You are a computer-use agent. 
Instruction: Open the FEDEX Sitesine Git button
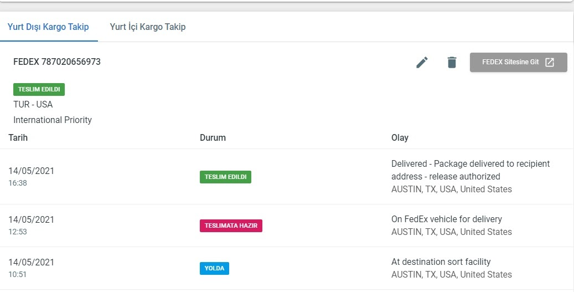518,62
